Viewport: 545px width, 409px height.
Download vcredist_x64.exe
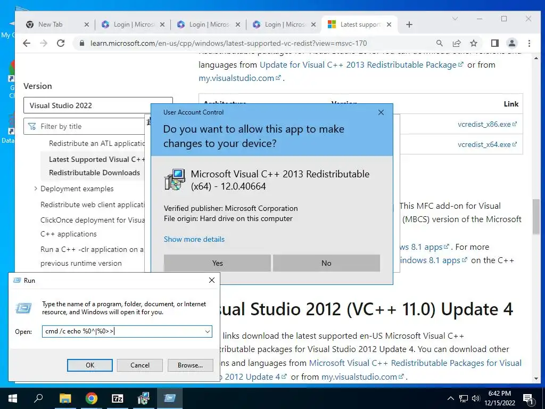tap(487, 144)
